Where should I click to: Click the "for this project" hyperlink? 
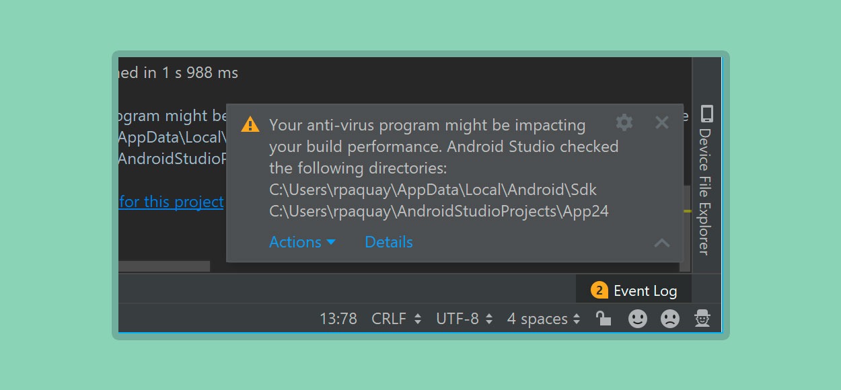pos(171,202)
